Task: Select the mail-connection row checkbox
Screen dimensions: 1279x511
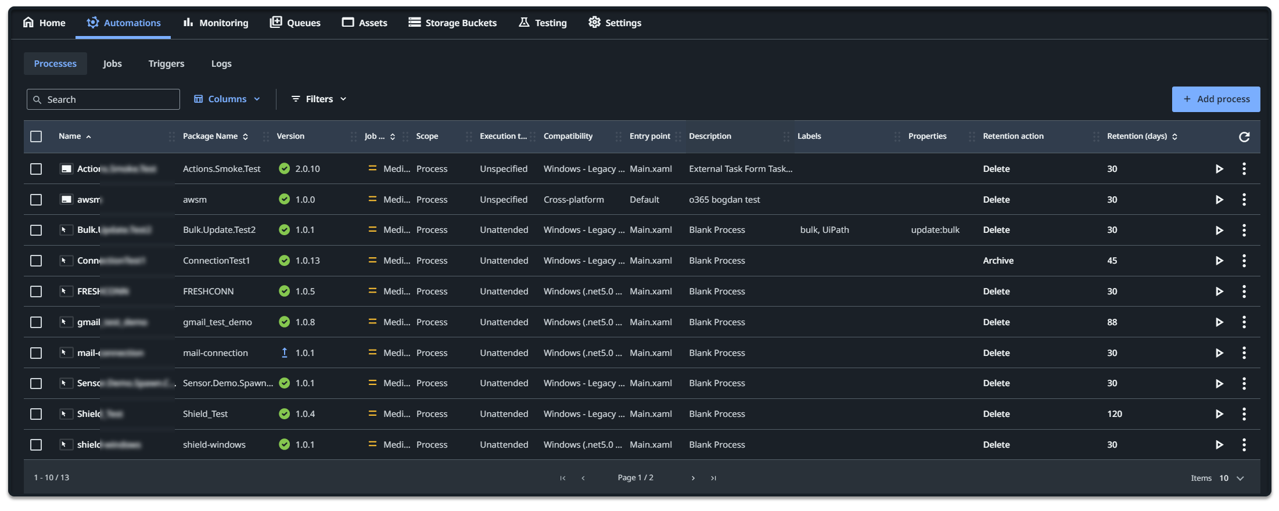Action: click(x=36, y=353)
